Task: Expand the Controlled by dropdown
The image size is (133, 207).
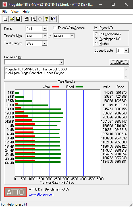Action: (x=61, y=62)
